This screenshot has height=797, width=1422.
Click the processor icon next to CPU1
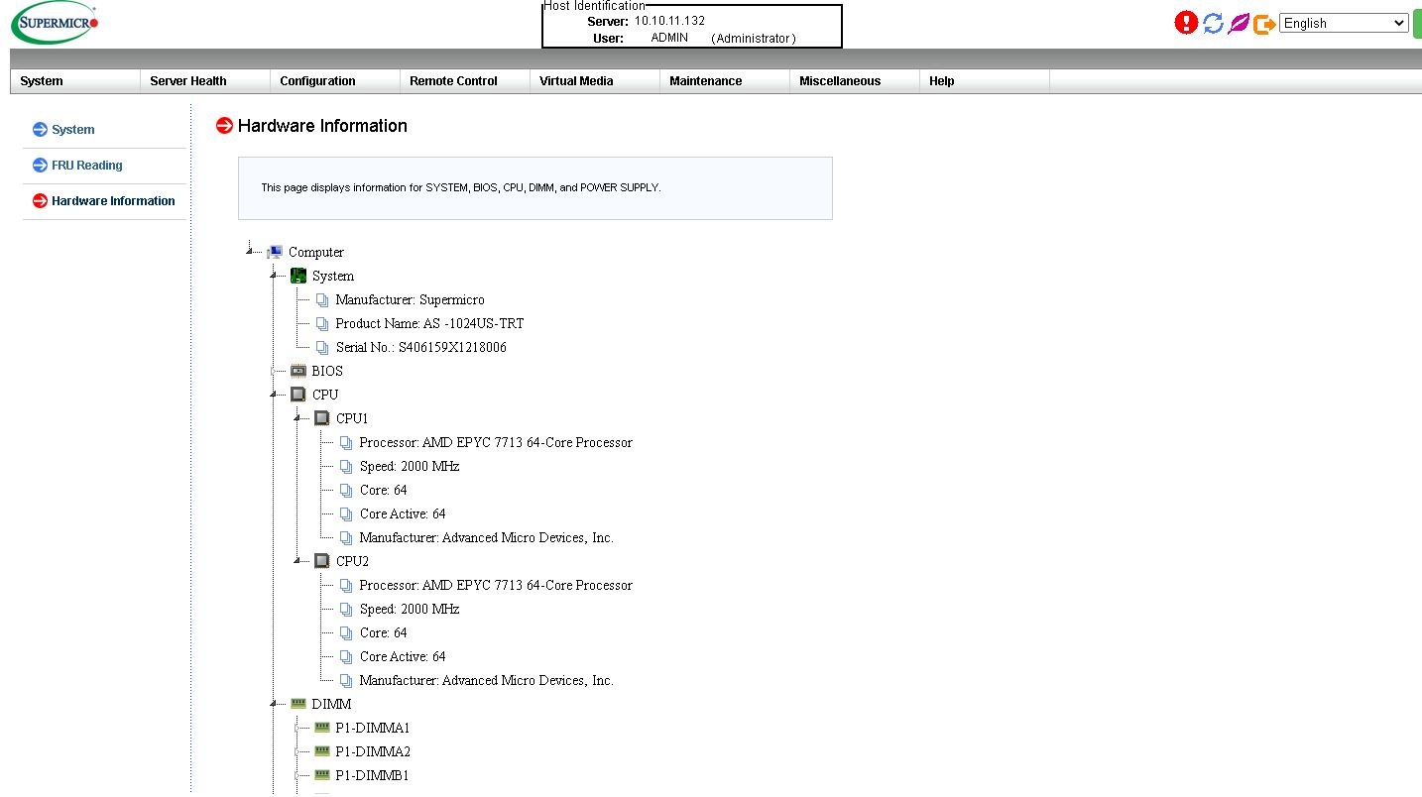(322, 418)
